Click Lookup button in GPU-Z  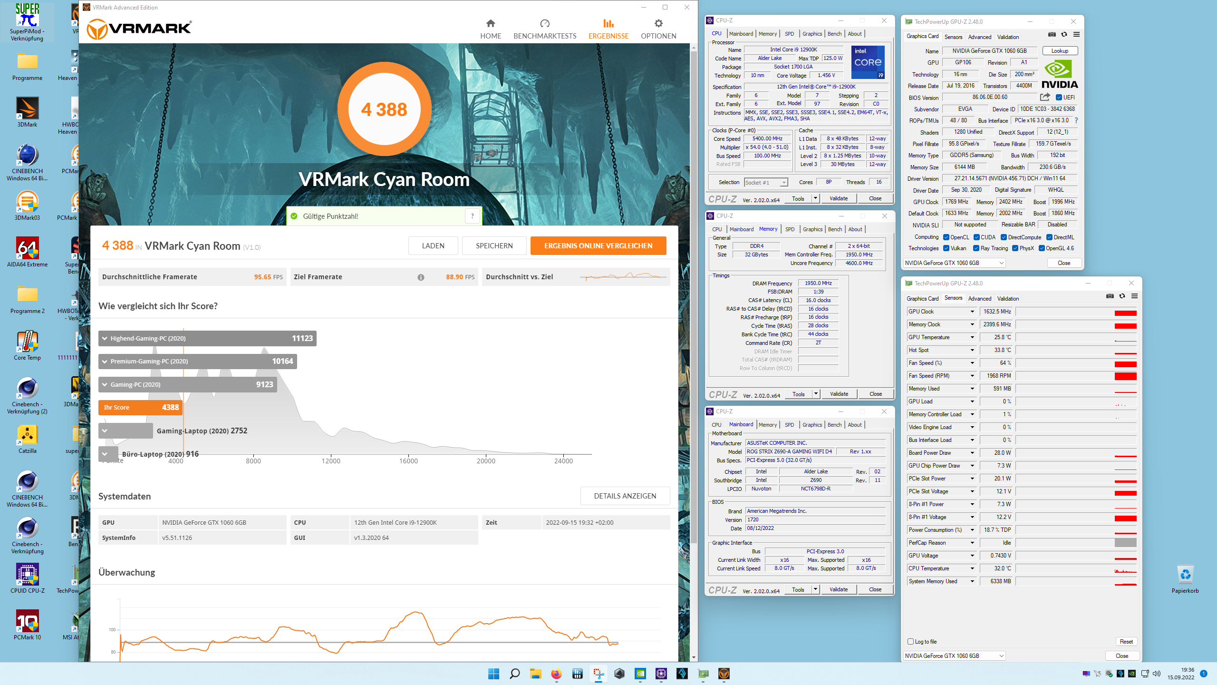pyautogui.click(x=1060, y=51)
